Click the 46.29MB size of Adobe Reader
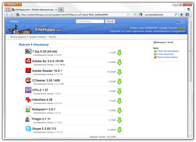This screenshot has width=196, height=142. pos(111,72)
